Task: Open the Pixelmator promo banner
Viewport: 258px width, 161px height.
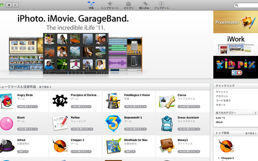Action: click(x=235, y=22)
